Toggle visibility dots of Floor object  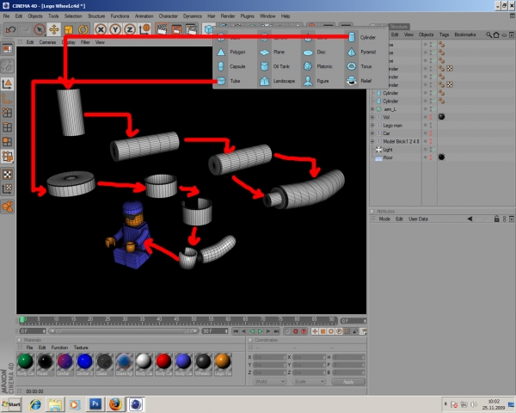point(431,157)
